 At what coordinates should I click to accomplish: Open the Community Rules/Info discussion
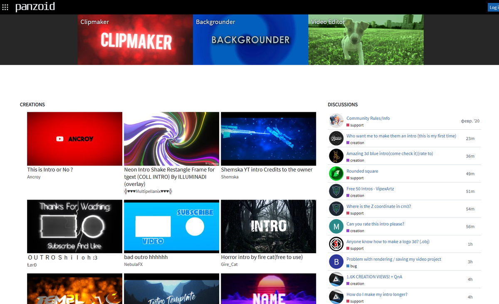(x=368, y=118)
